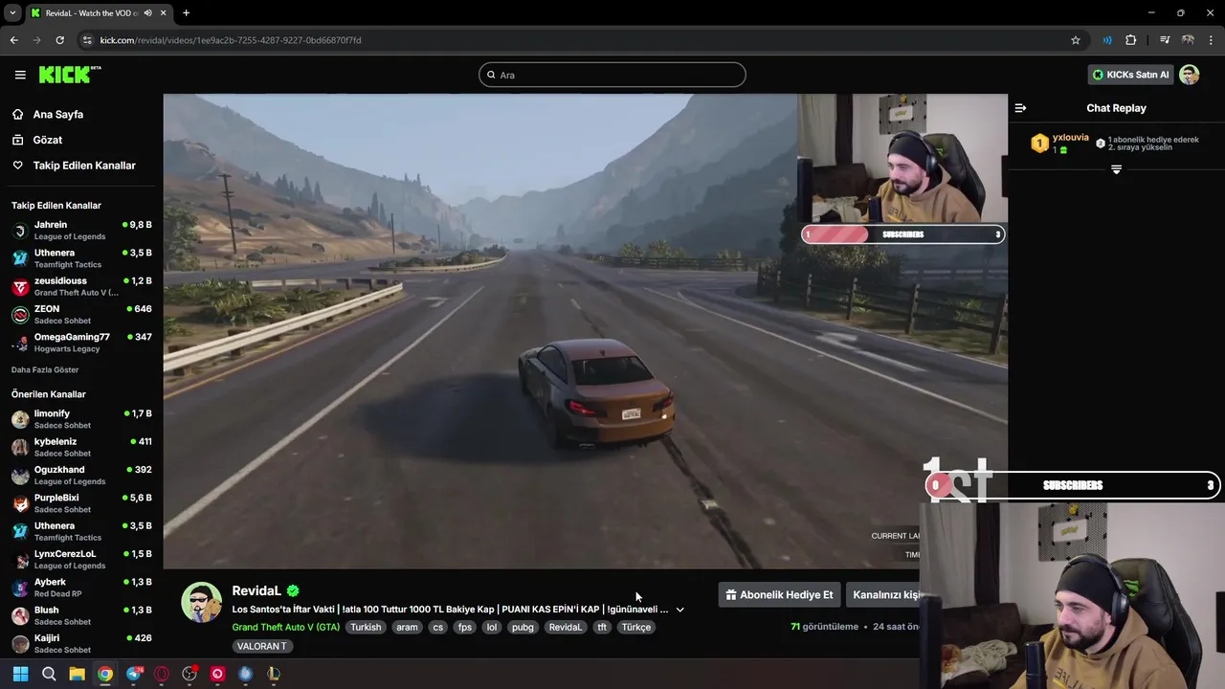1225x689 pixels.
Task: Open the Jahrein channel
Action: click(x=81, y=231)
